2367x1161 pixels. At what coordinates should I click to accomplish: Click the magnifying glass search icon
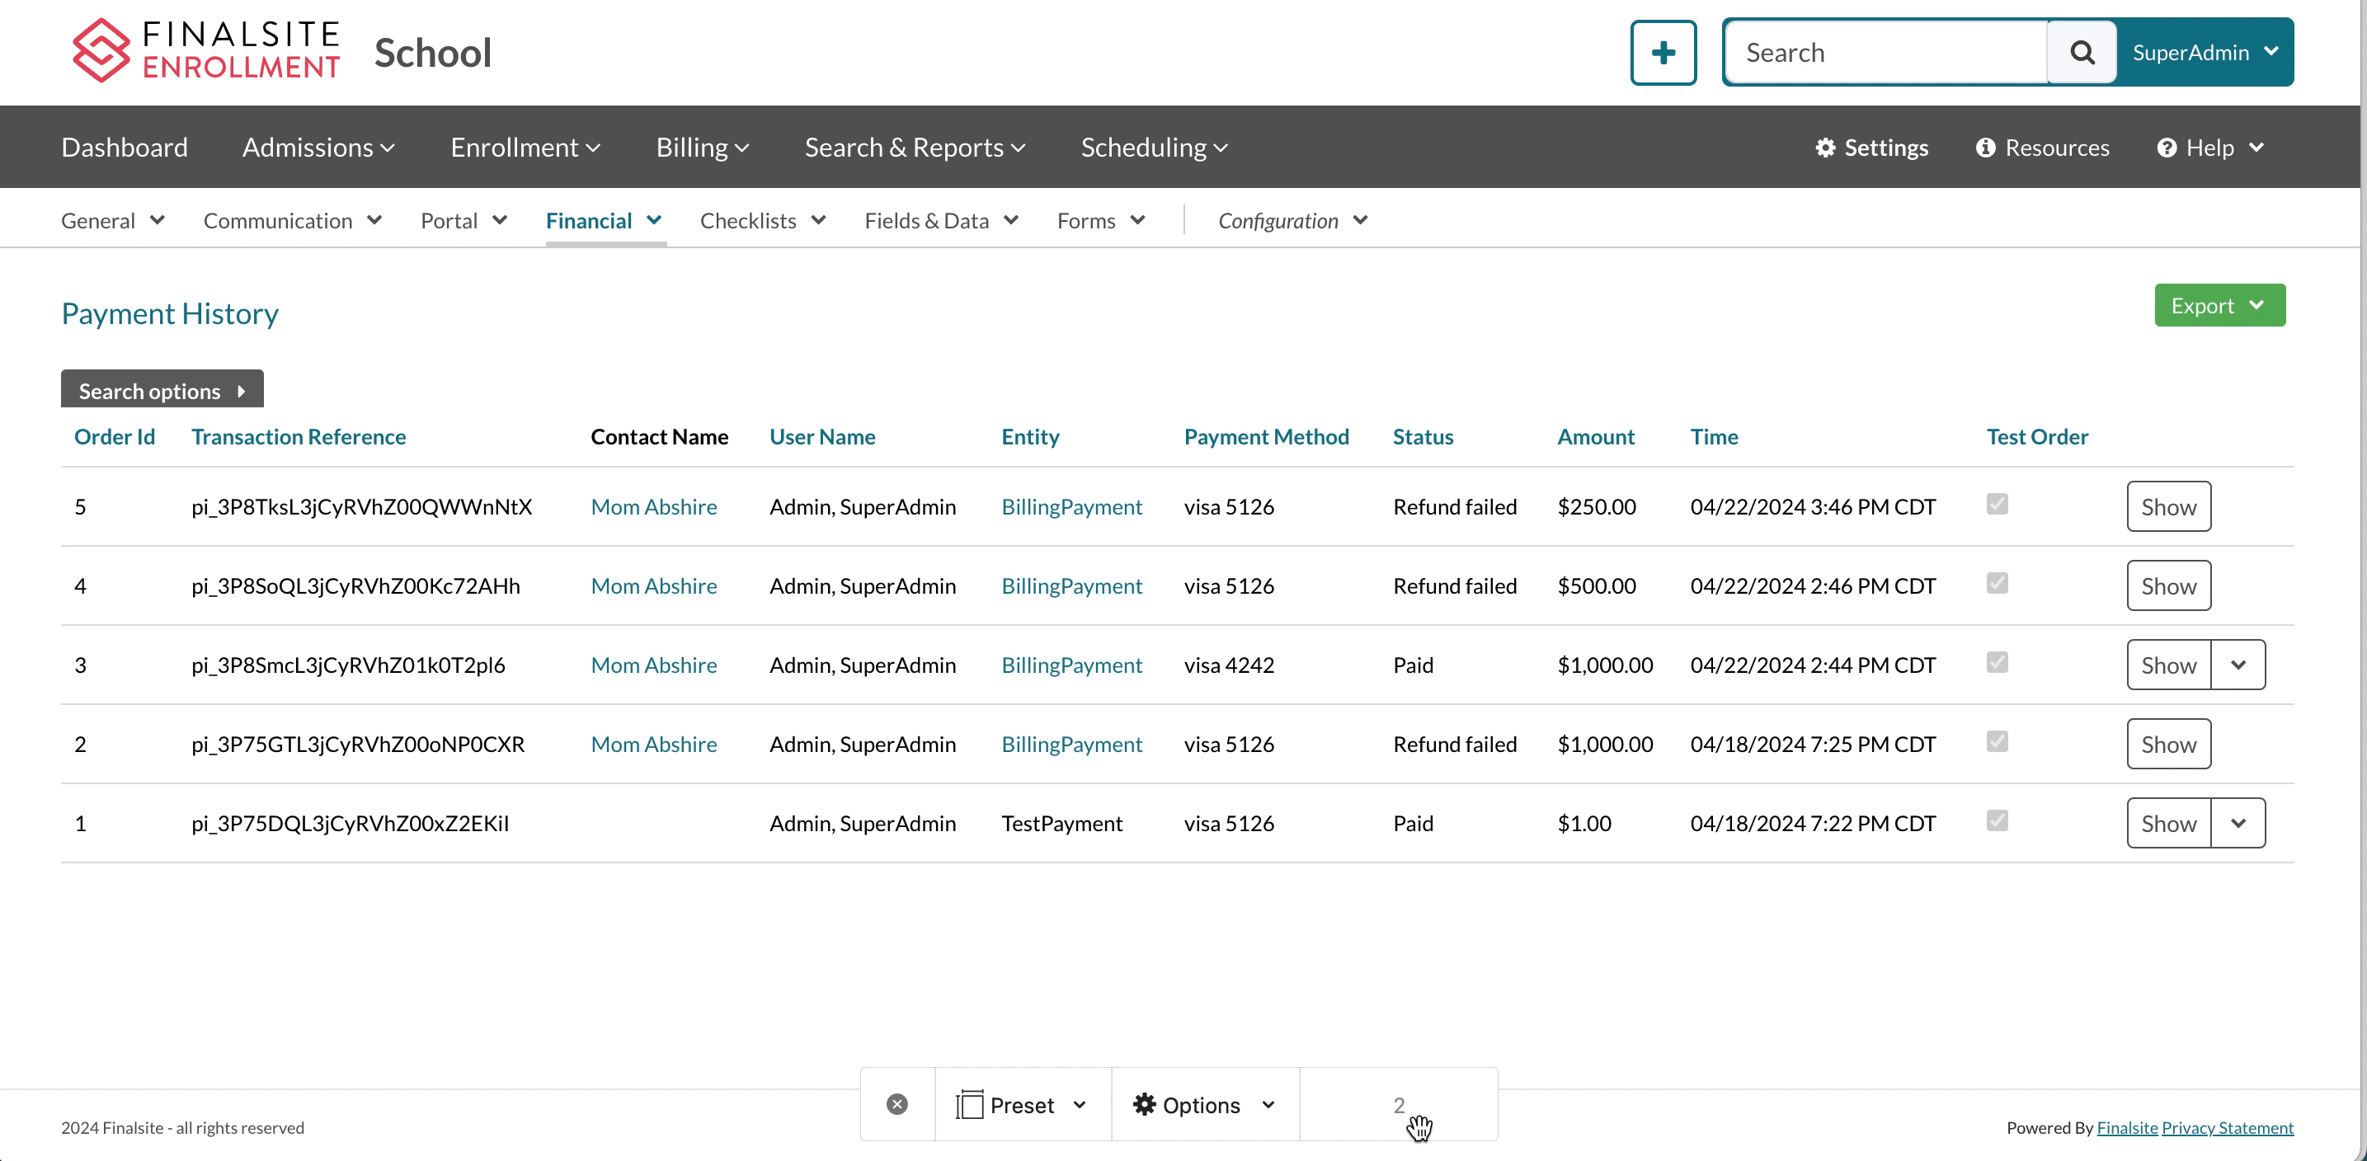2082,52
